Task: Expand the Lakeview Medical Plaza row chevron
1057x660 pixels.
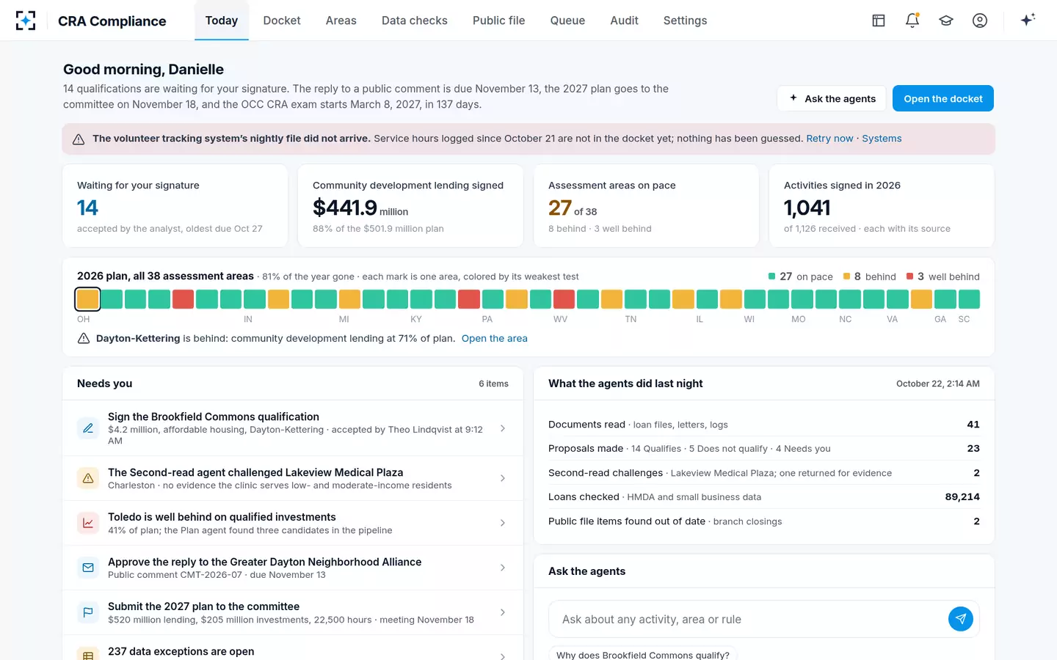Action: (x=503, y=478)
